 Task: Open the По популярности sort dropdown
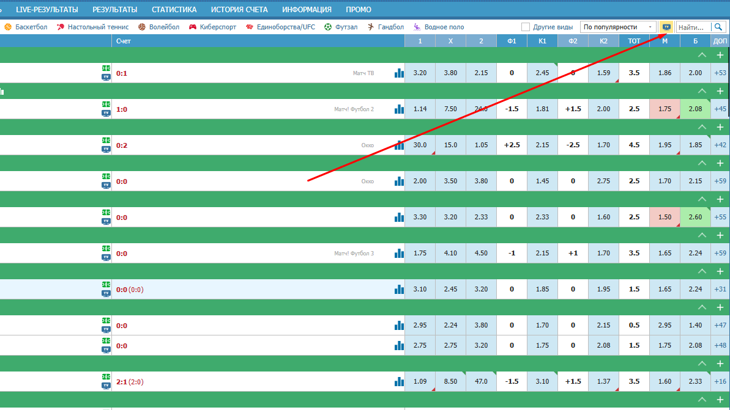(618, 27)
